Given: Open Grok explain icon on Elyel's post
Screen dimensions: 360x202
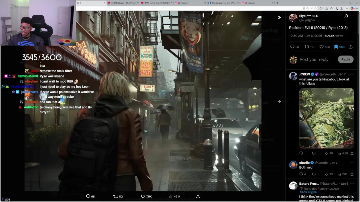Looking at the screenshot, I should coord(346,16).
